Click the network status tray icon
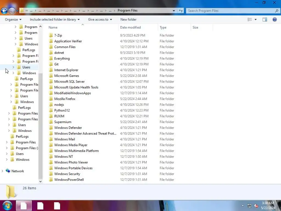Viewport: 281px width, 211px height. coord(249,206)
